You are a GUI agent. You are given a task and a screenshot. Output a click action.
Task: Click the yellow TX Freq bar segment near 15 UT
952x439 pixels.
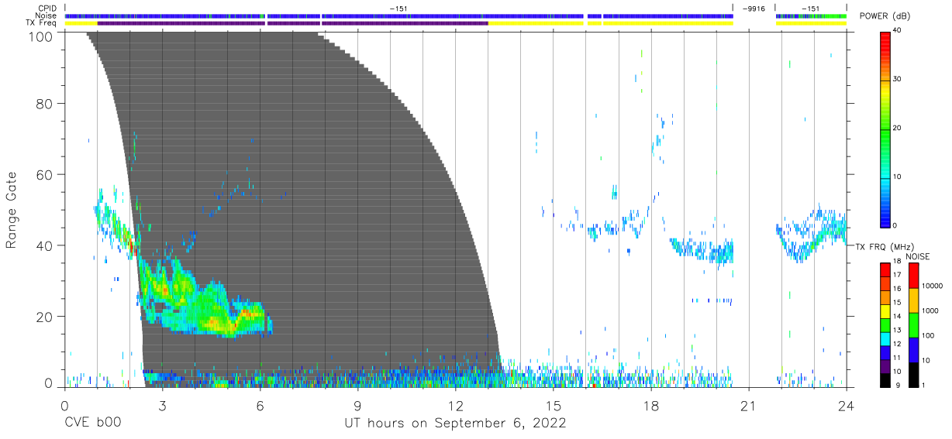pyautogui.click(x=536, y=23)
